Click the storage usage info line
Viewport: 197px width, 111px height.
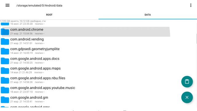pyautogui.click(x=23, y=21)
